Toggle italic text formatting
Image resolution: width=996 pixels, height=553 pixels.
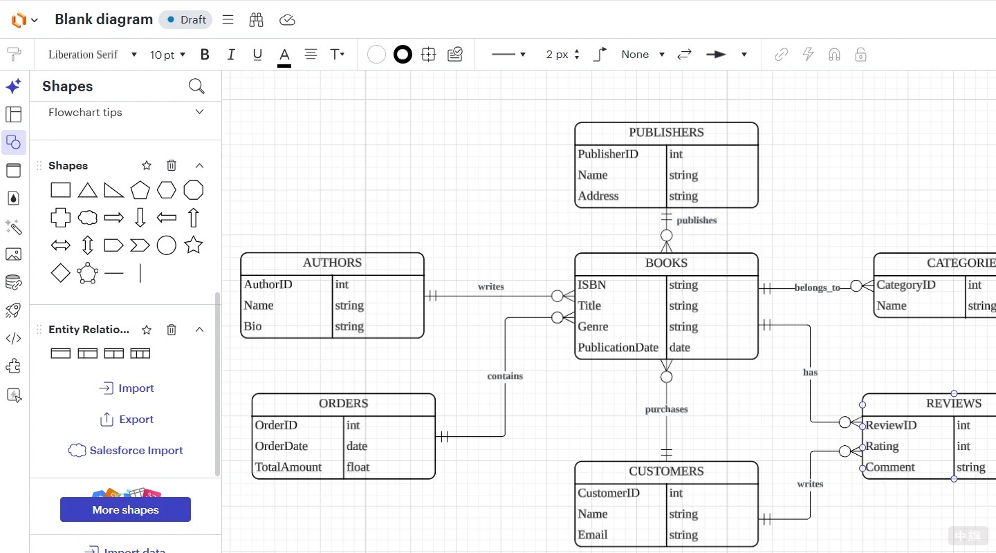(x=230, y=54)
